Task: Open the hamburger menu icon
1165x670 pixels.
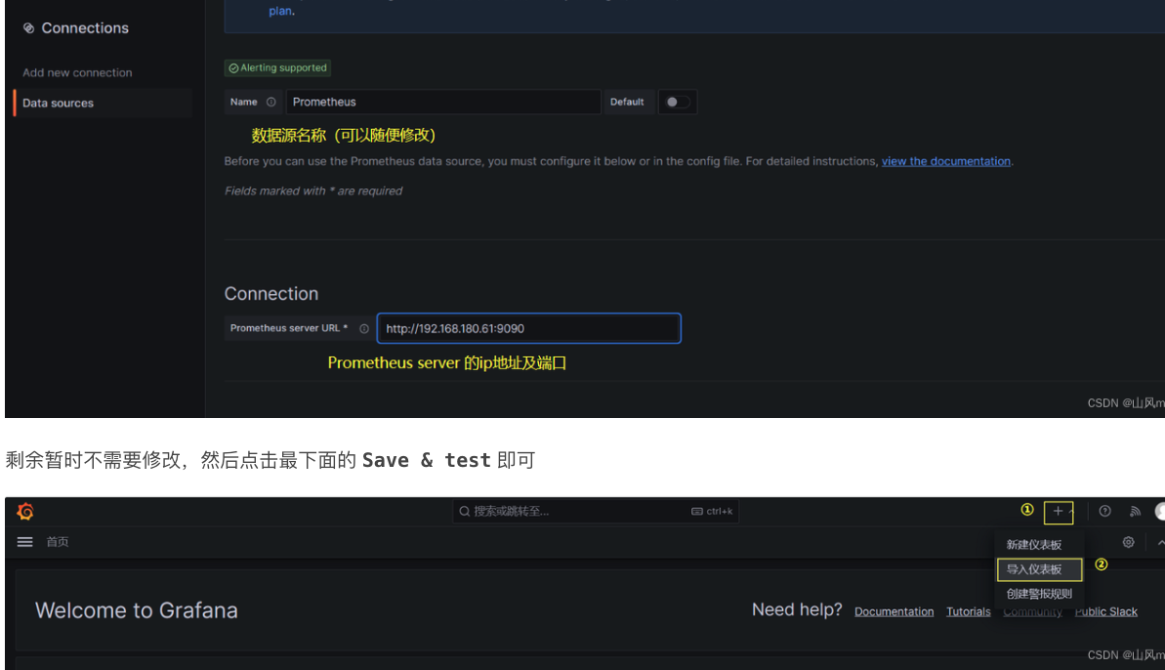Action: 24,542
